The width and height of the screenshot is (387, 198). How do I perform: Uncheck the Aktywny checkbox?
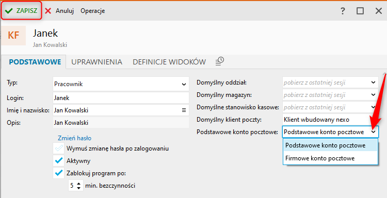59,161
